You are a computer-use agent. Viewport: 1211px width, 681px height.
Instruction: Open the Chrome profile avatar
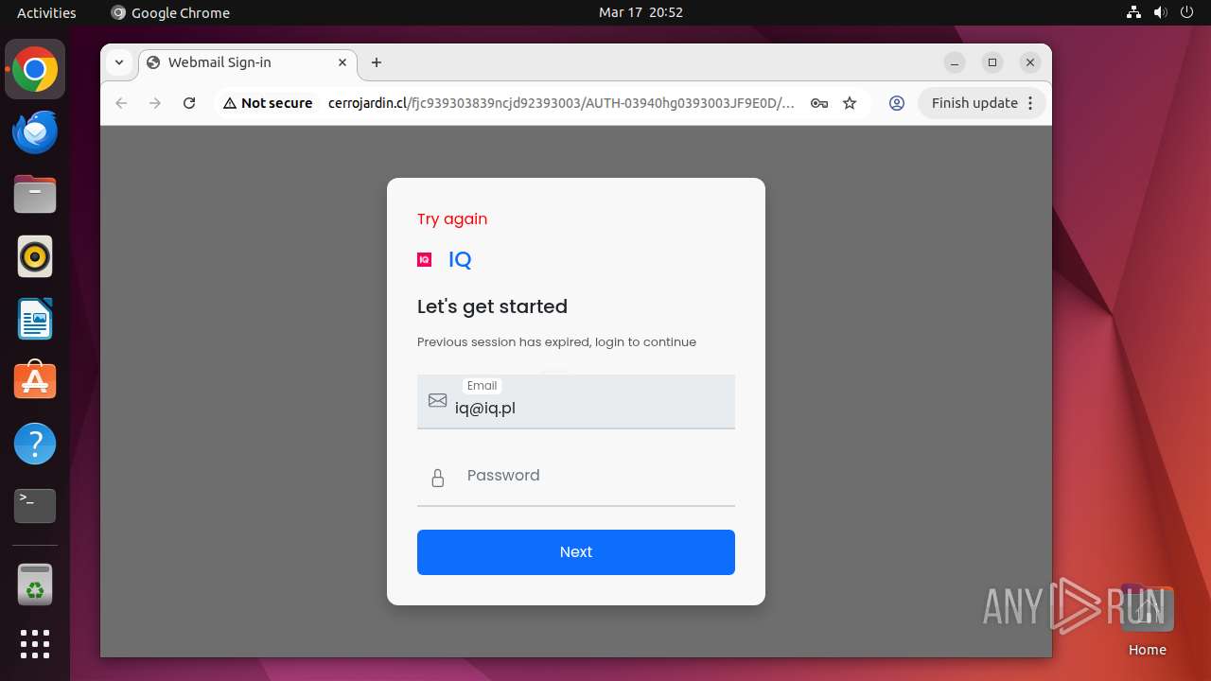click(x=897, y=103)
